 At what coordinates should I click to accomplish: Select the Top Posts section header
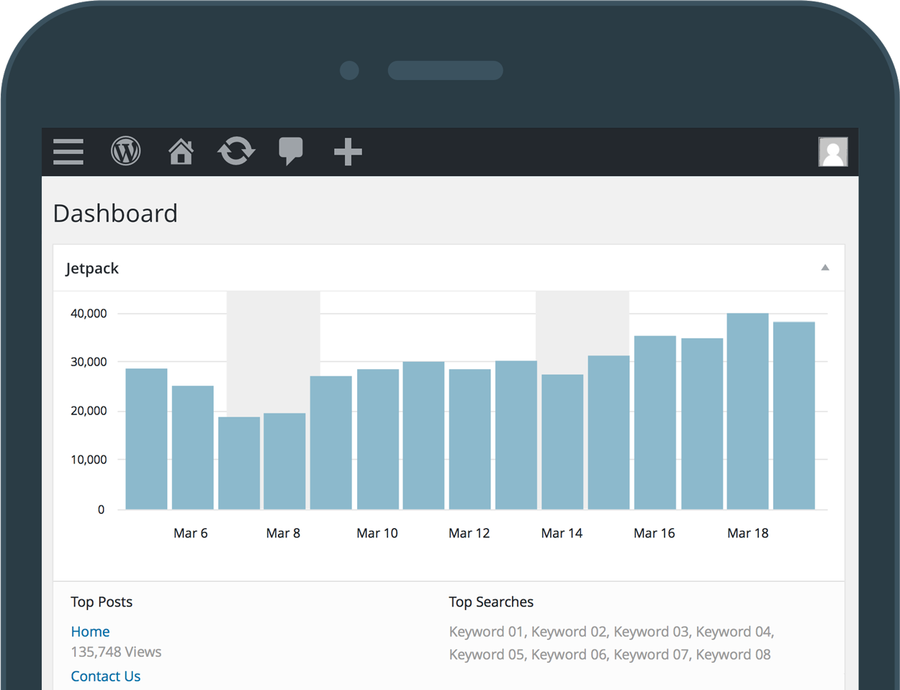point(102,602)
